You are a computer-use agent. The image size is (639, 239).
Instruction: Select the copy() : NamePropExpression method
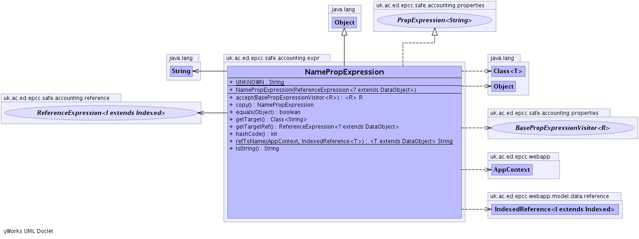coord(275,105)
